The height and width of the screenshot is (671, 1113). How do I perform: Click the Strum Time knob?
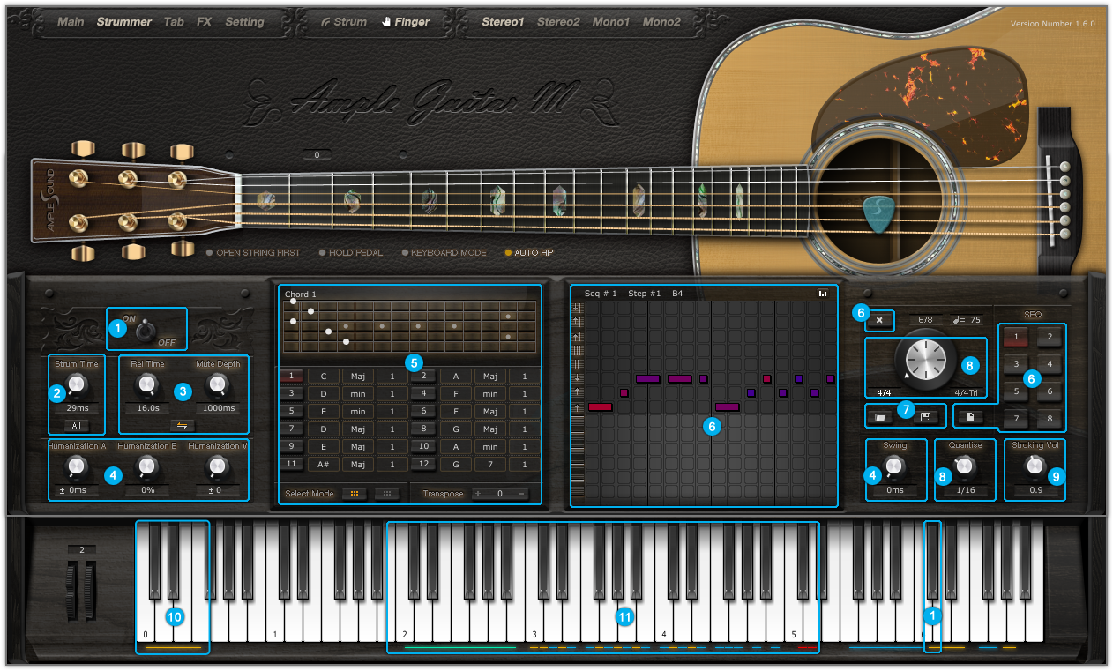pos(77,384)
